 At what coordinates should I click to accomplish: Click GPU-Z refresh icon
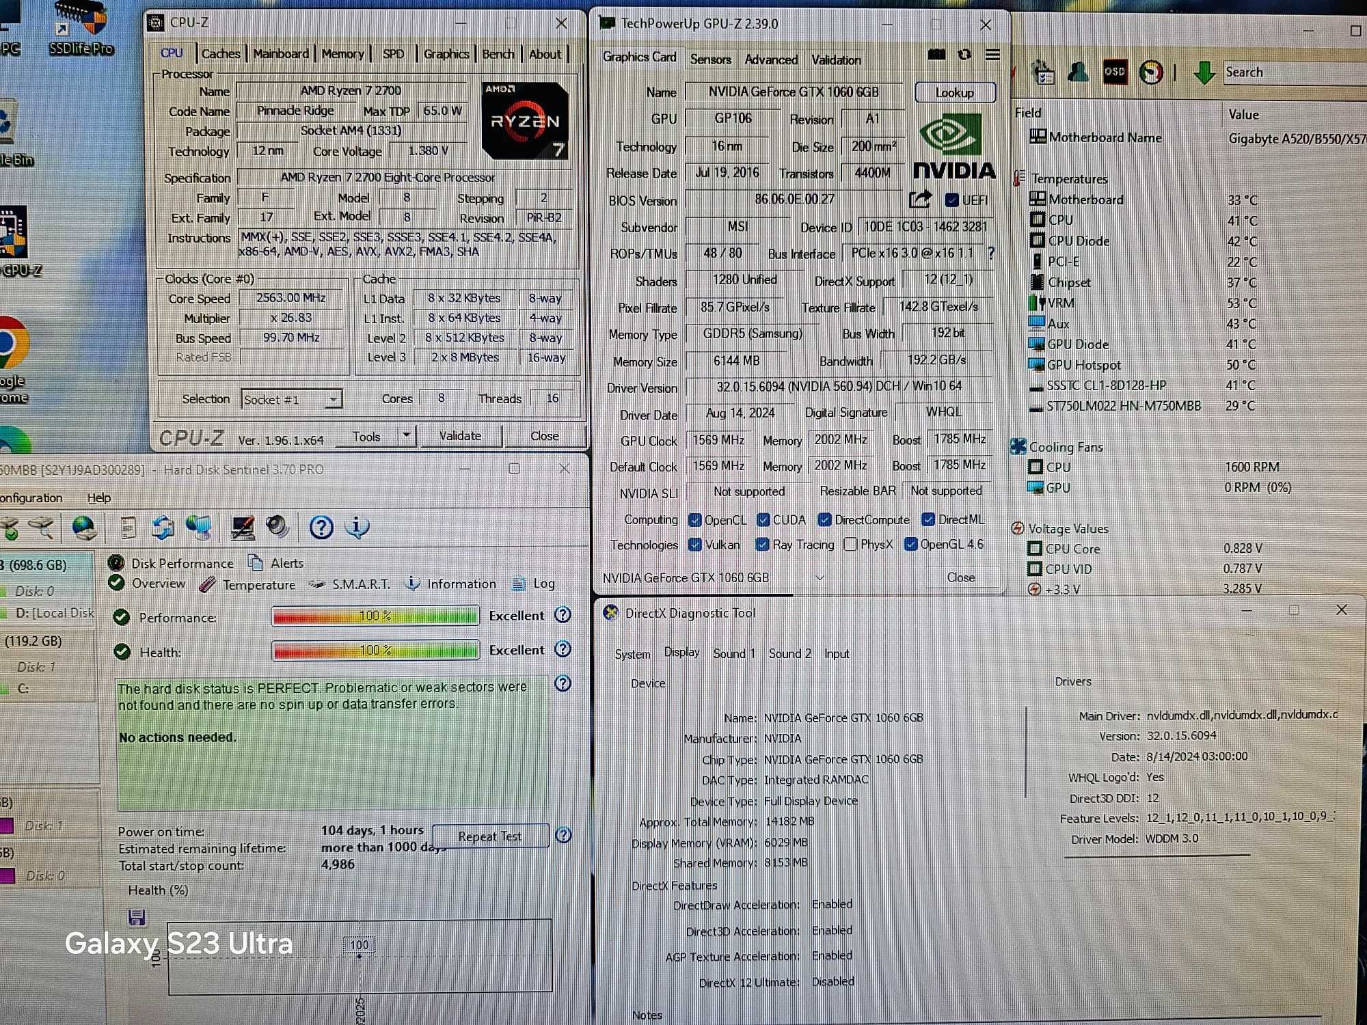click(x=964, y=55)
